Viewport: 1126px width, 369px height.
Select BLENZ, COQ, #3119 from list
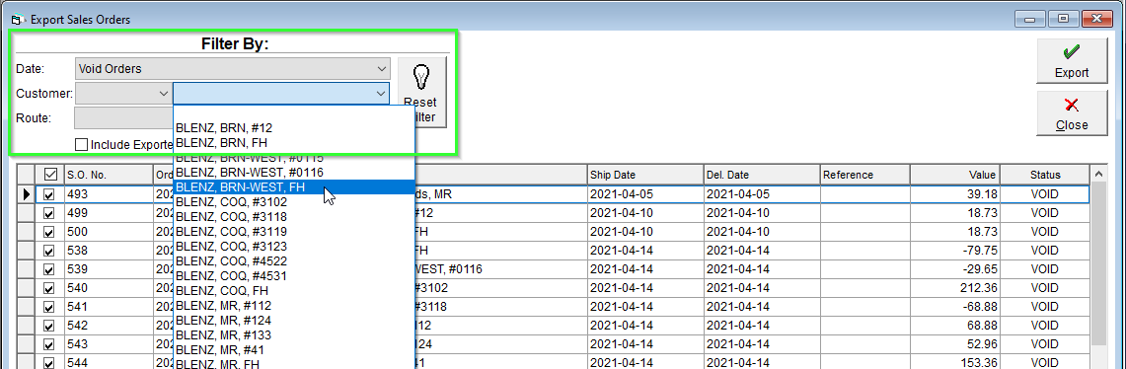click(294, 231)
